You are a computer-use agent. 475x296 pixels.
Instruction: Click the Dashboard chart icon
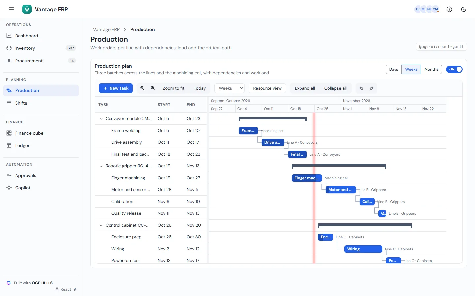(x=9, y=36)
